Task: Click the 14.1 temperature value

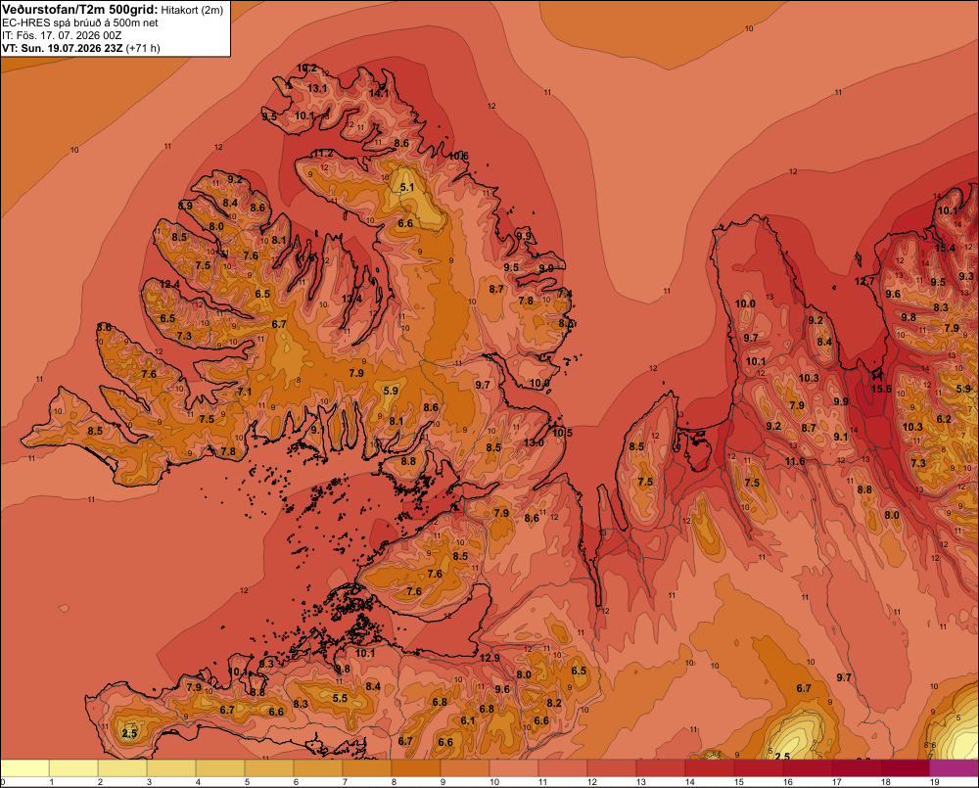Action: pyautogui.click(x=379, y=94)
